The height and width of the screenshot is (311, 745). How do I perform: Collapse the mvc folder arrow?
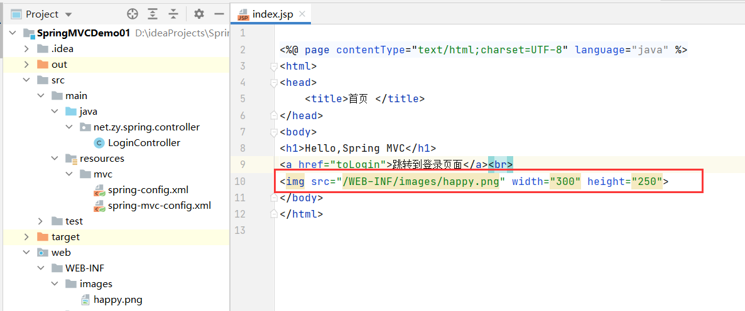(69, 174)
